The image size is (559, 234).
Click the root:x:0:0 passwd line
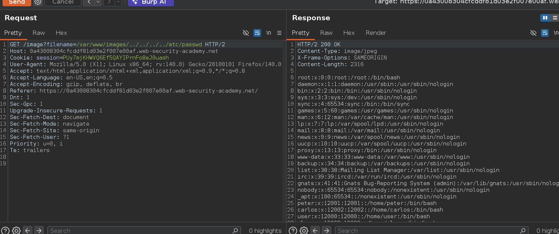click(349, 78)
